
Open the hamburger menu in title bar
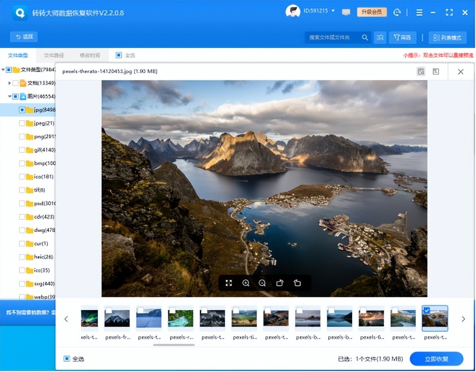(419, 12)
